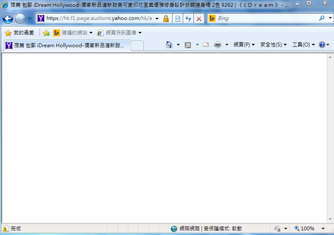Screen dimensions: 334x235
Task: Focus the Bing search box
Action: pyautogui.click(x=267, y=19)
